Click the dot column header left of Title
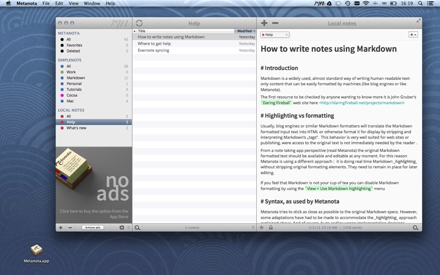440x275 pixels. [134, 31]
